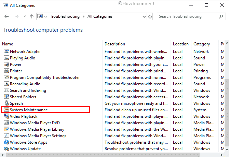Viewport: 229px width, 157px height.
Task: Click the Playing Audio troubleshooter icon
Action: click(x=6, y=58)
